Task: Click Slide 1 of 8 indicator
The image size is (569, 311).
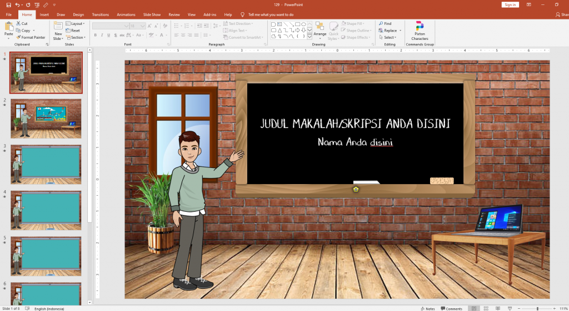Action: [11, 308]
